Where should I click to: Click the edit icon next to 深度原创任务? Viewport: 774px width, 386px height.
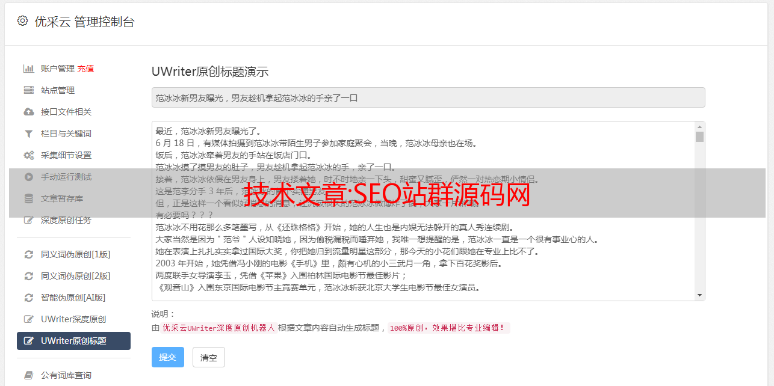28,220
